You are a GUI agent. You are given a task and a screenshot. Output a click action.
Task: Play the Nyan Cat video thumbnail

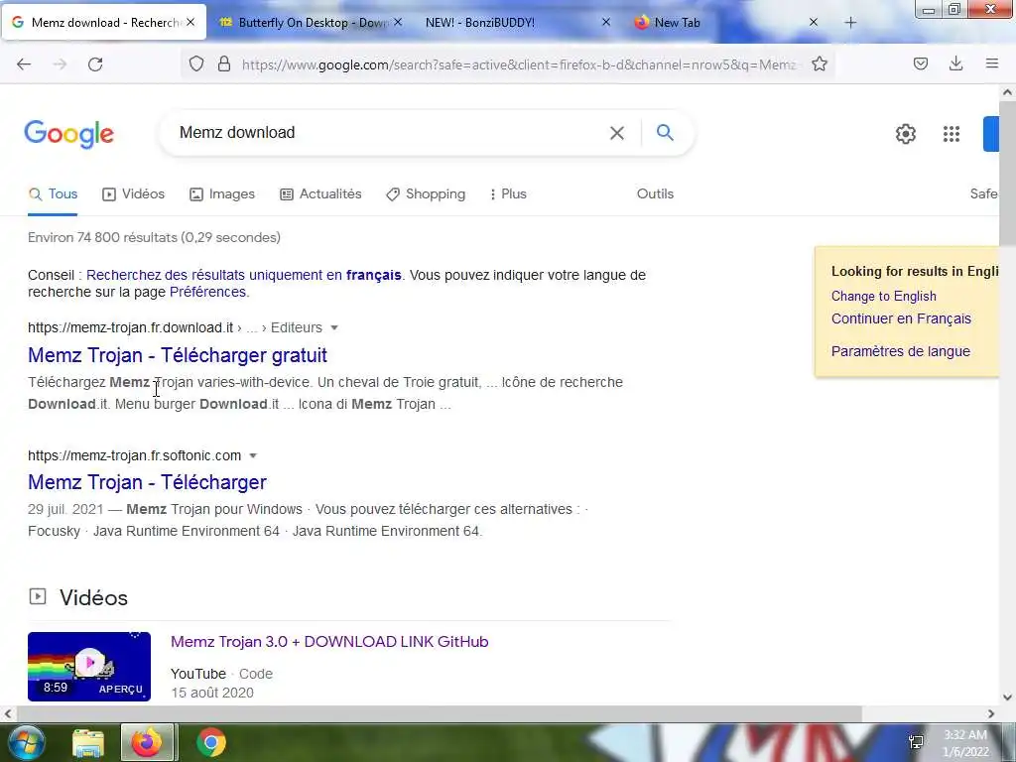coord(89,666)
